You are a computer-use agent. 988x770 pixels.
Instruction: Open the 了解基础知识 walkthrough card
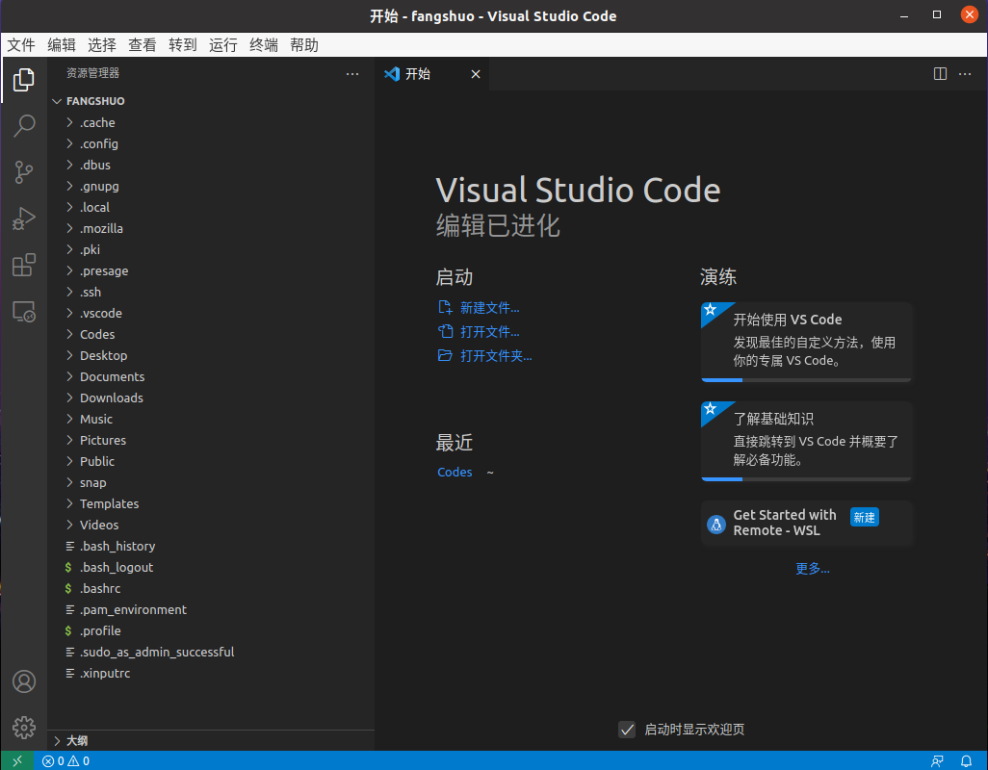[807, 442]
